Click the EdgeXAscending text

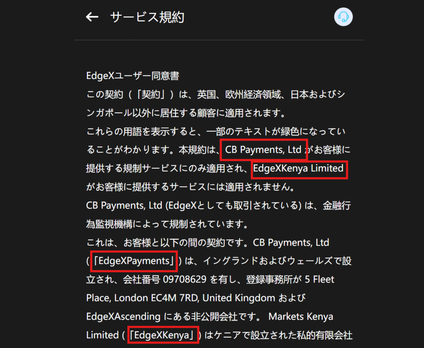click(x=123, y=317)
